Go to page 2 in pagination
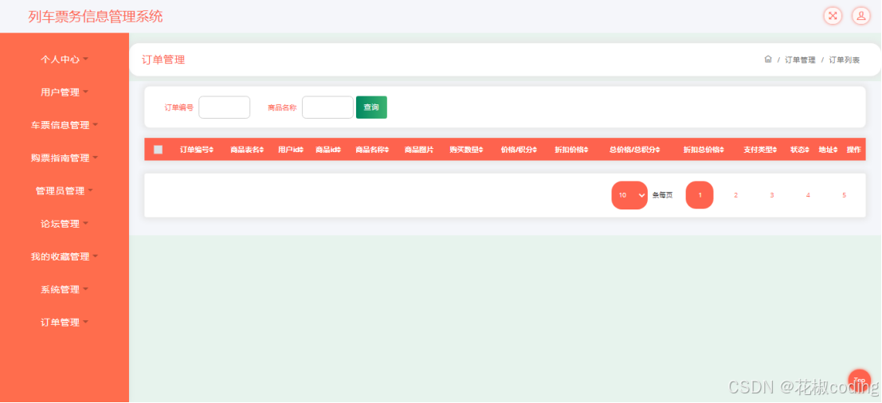 [735, 195]
